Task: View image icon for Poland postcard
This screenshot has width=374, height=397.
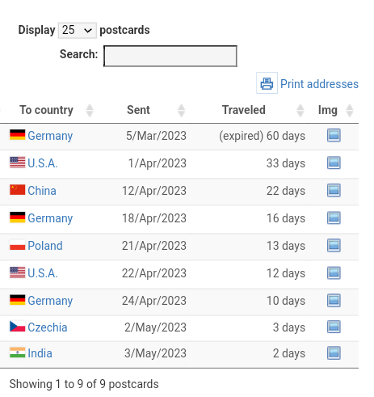Action: (334, 245)
